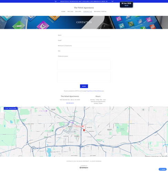Click the Monday - Friday hours line
The height and width of the screenshot is (172, 168).
coord(98,100)
